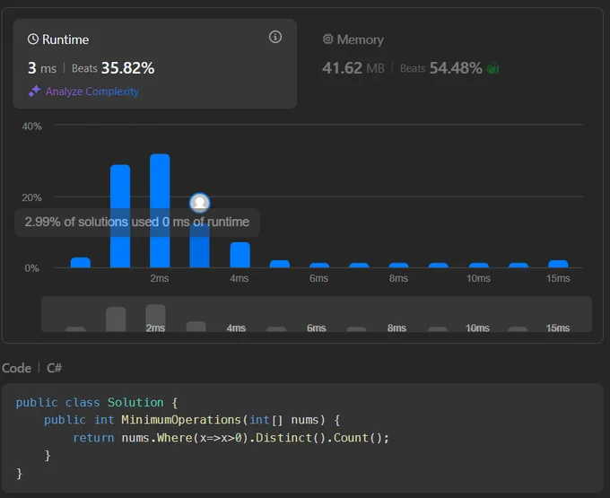Click the Solution class name in code

[x=135, y=402]
